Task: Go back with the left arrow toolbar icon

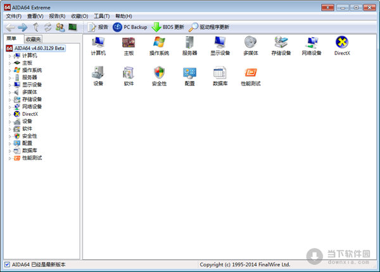Action: pos(10,27)
